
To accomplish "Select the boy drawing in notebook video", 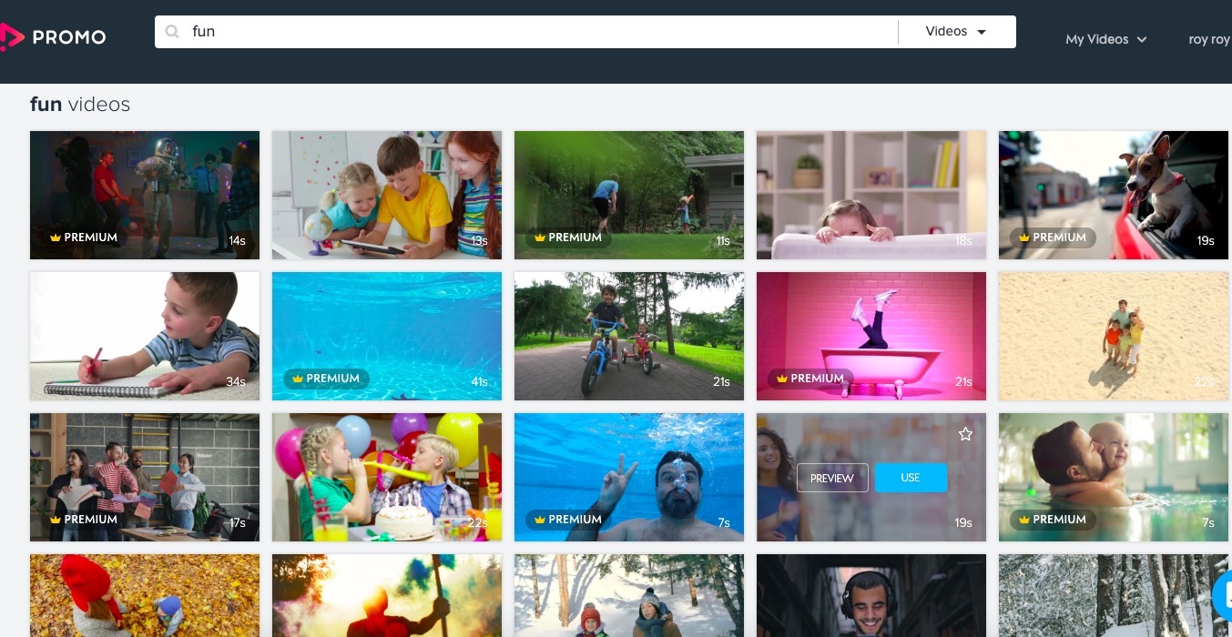I will pos(145,336).
